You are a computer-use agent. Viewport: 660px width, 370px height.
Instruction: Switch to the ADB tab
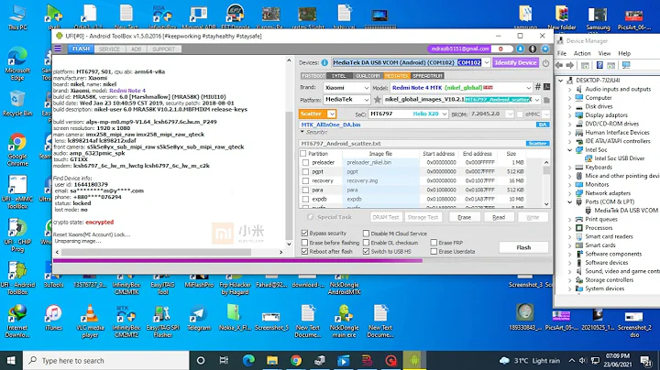tap(136, 49)
